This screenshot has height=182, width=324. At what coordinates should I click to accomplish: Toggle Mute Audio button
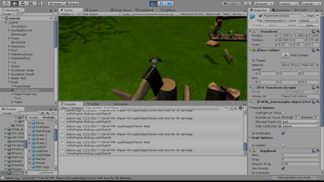tap(213, 14)
